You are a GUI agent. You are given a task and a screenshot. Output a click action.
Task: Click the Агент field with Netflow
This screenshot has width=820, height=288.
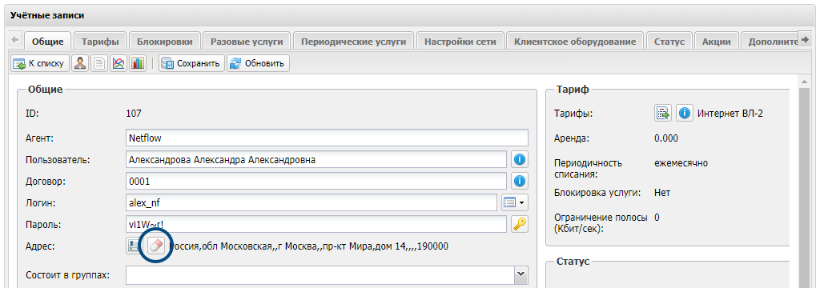click(328, 138)
